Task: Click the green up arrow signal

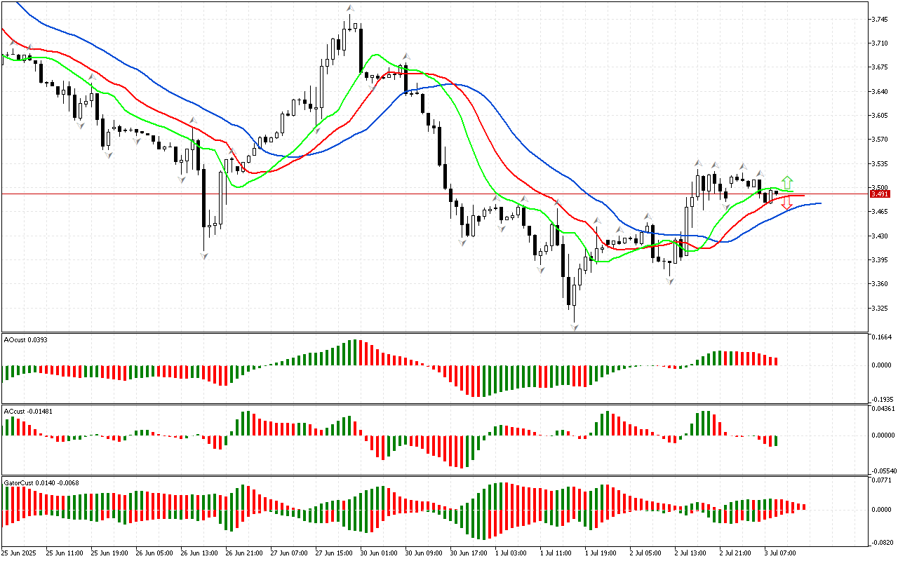Action: [x=787, y=182]
